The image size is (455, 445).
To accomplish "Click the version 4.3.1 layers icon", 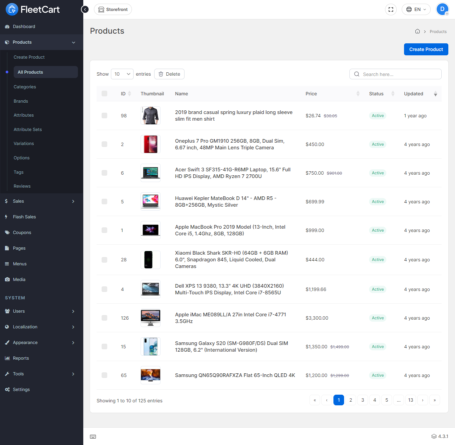I will (434, 436).
